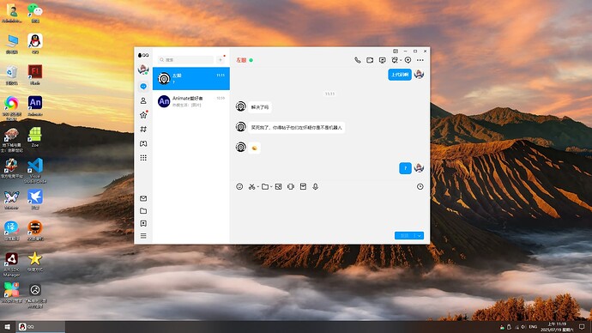
Task: Open the three-dot more options menu
Action: (420, 60)
